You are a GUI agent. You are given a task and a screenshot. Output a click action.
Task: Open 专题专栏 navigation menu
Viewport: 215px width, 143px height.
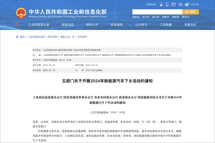190,25
